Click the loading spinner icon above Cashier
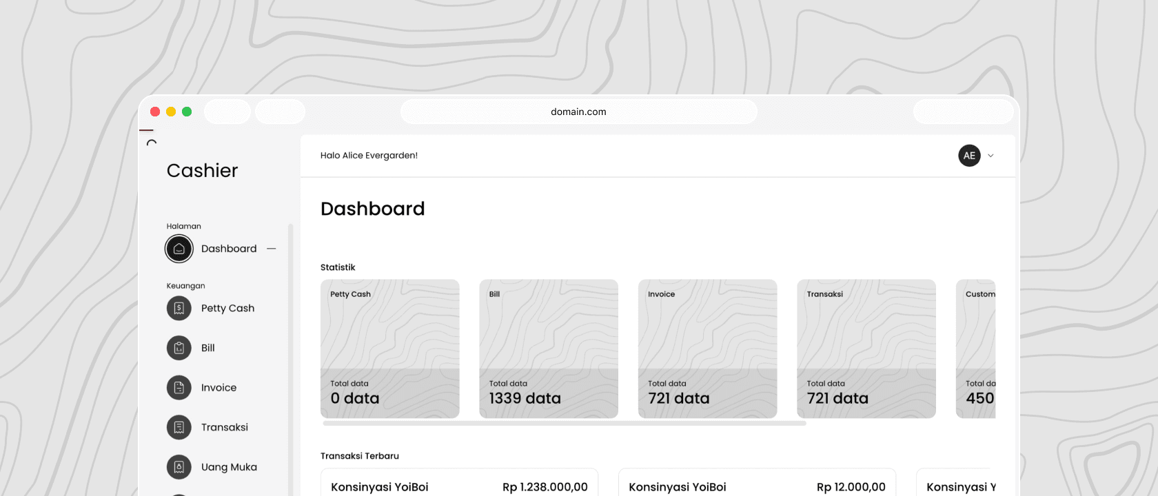The image size is (1158, 496). (x=152, y=143)
